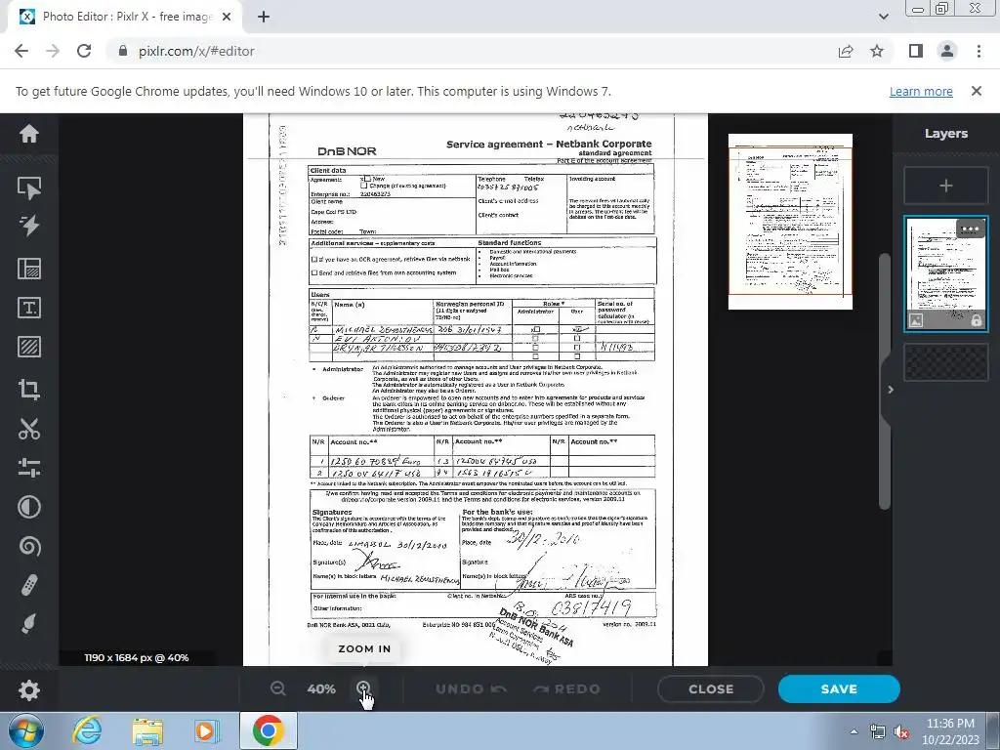Reload the Pixlr page
Screen dimensions: 1000x750
84,51
